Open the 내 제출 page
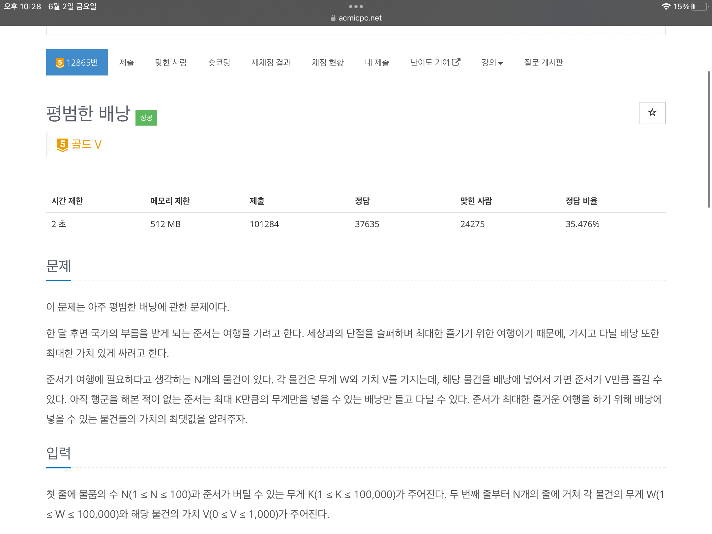712x534 pixels. coord(377,62)
